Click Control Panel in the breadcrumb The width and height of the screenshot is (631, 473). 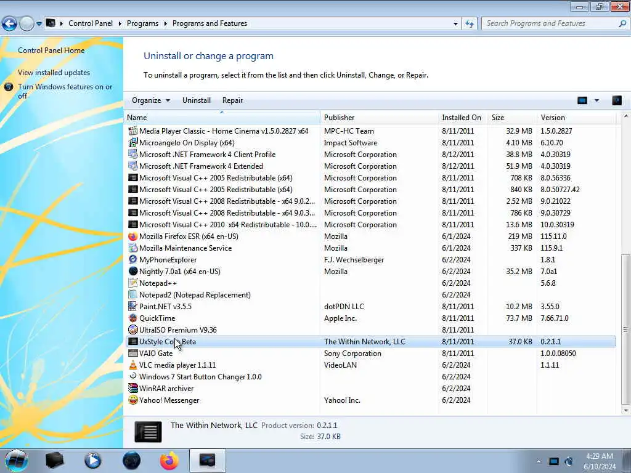tap(91, 24)
